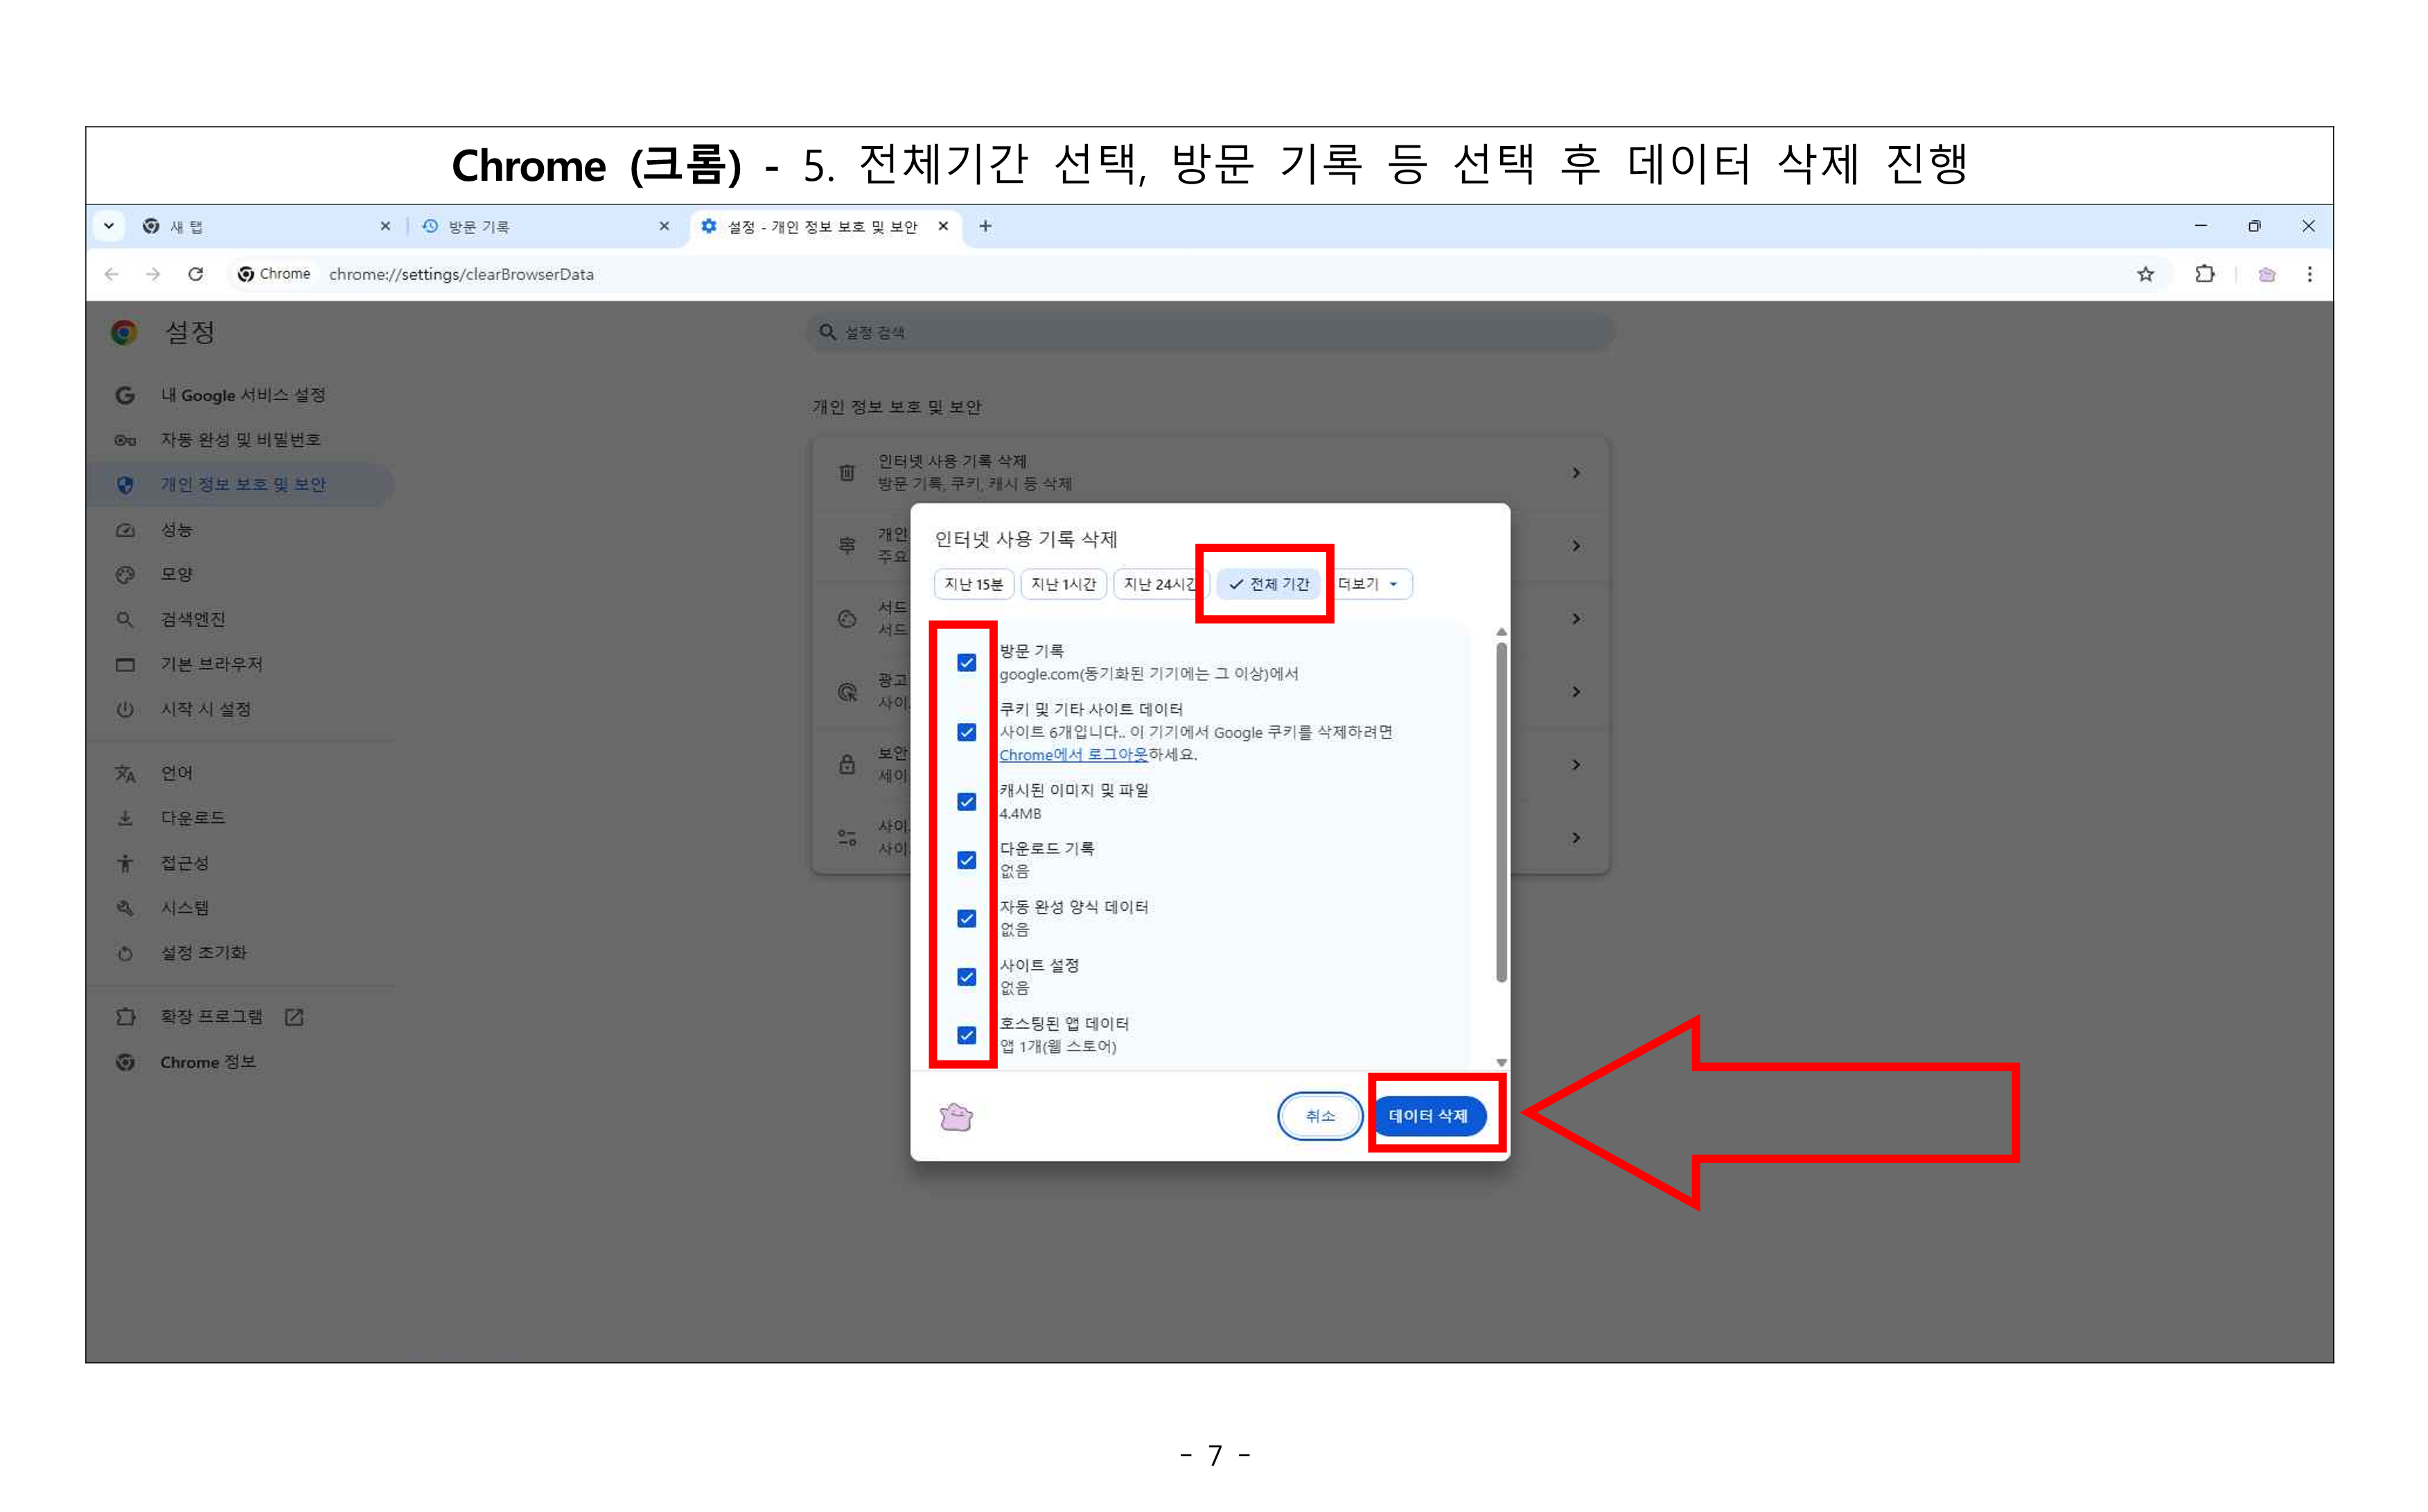Toggle the 다운로드 기록 checkbox
Image resolution: width=2428 pixels, height=1512 pixels.
click(x=967, y=860)
